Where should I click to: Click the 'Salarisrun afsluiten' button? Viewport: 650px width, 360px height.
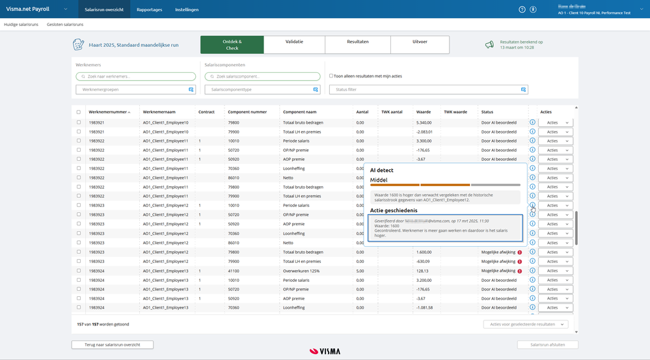click(548, 344)
